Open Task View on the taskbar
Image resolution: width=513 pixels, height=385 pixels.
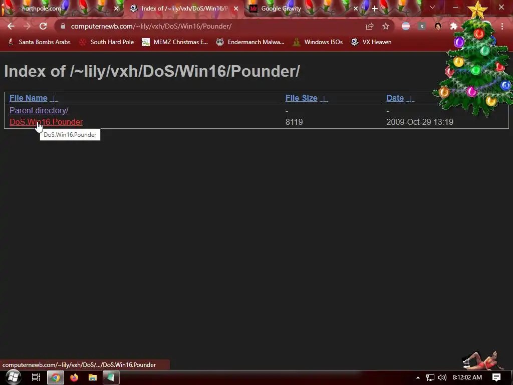(36, 377)
